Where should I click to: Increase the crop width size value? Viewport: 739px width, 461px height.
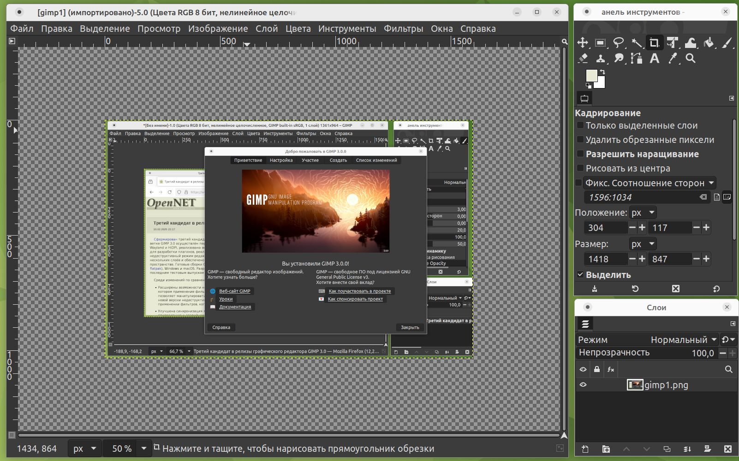(x=642, y=259)
